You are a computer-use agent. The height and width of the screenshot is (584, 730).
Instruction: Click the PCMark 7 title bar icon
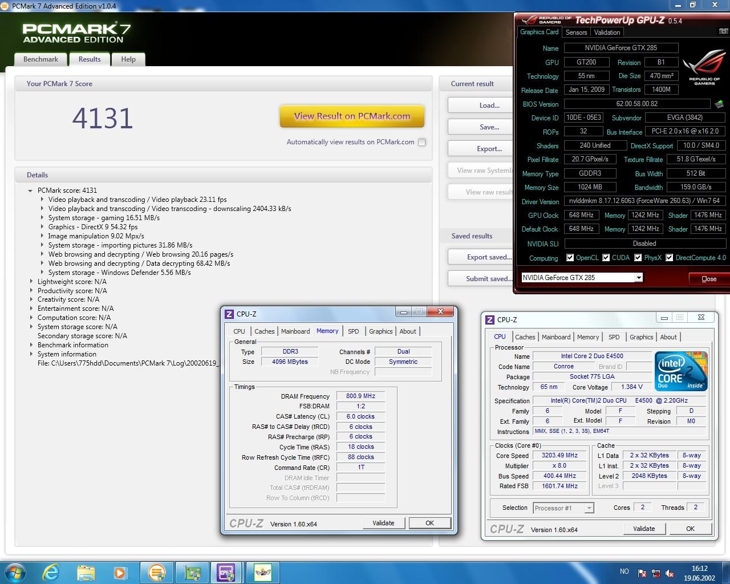point(6,6)
